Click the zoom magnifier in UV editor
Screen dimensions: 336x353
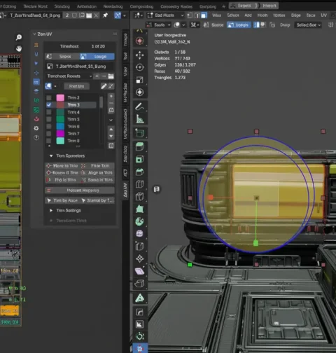[19, 37]
